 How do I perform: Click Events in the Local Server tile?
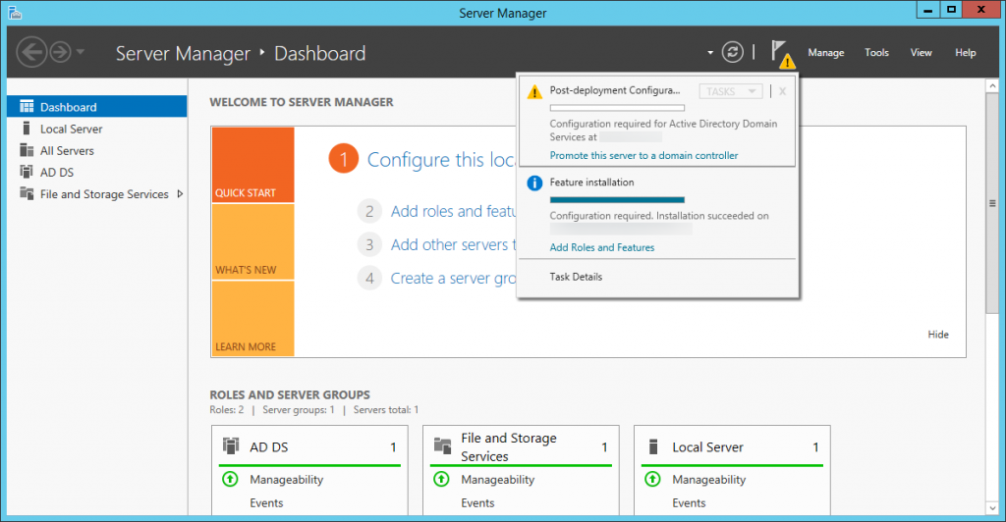689,502
